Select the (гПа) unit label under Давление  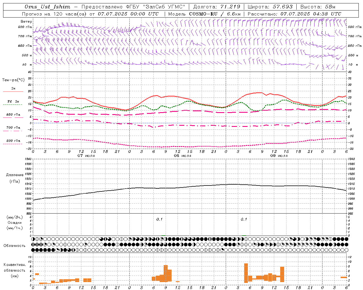coord(15,181)
